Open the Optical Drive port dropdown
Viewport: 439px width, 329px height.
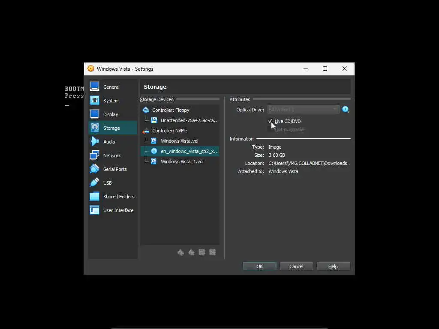(303, 109)
